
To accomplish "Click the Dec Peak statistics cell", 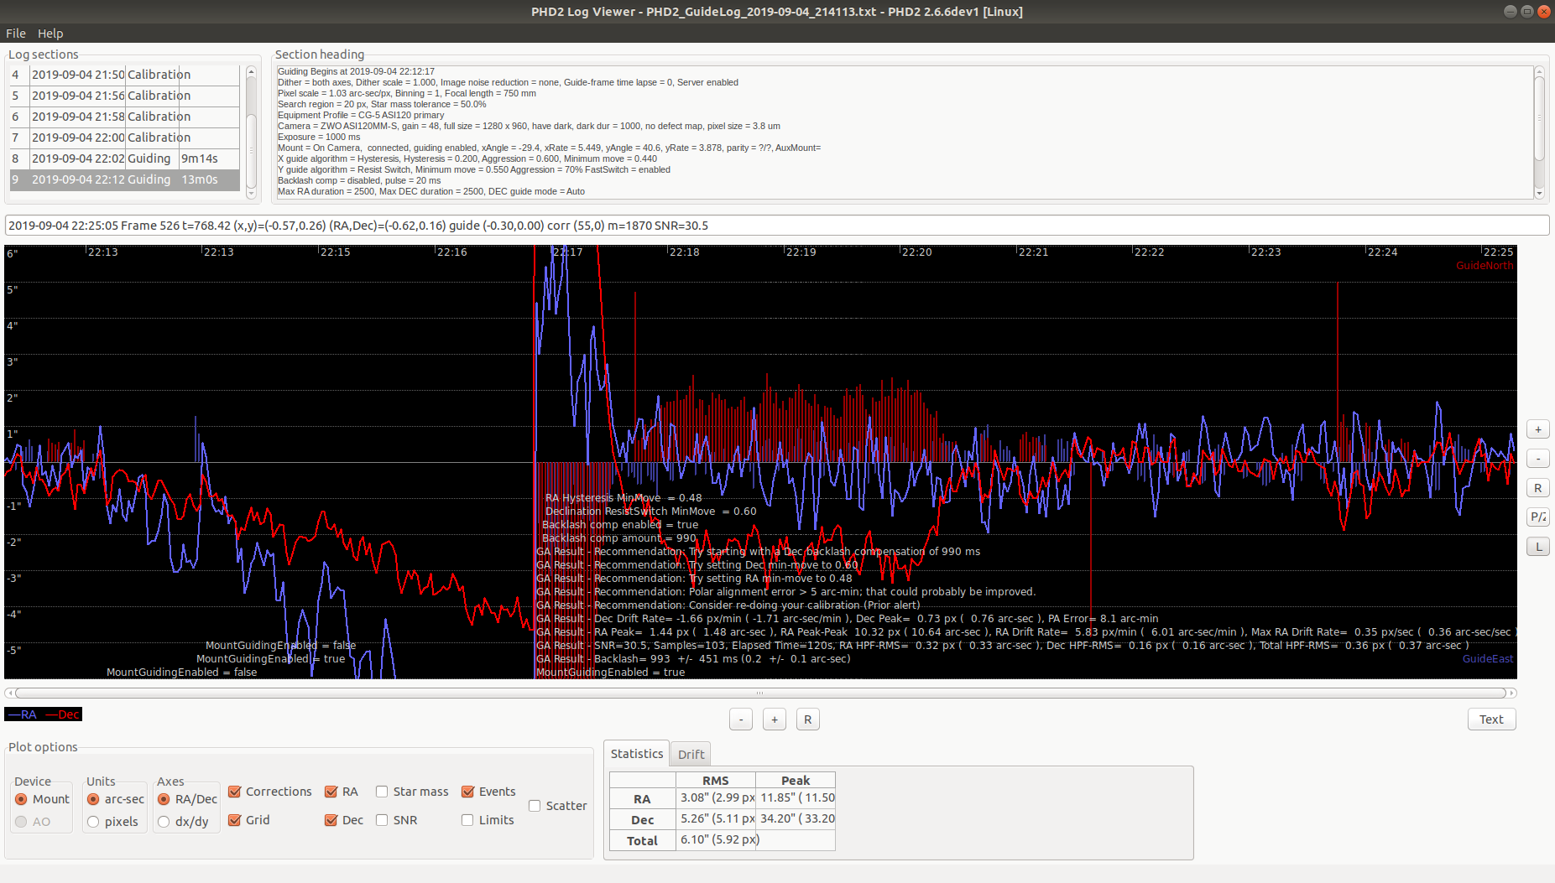I will (x=796, y=819).
